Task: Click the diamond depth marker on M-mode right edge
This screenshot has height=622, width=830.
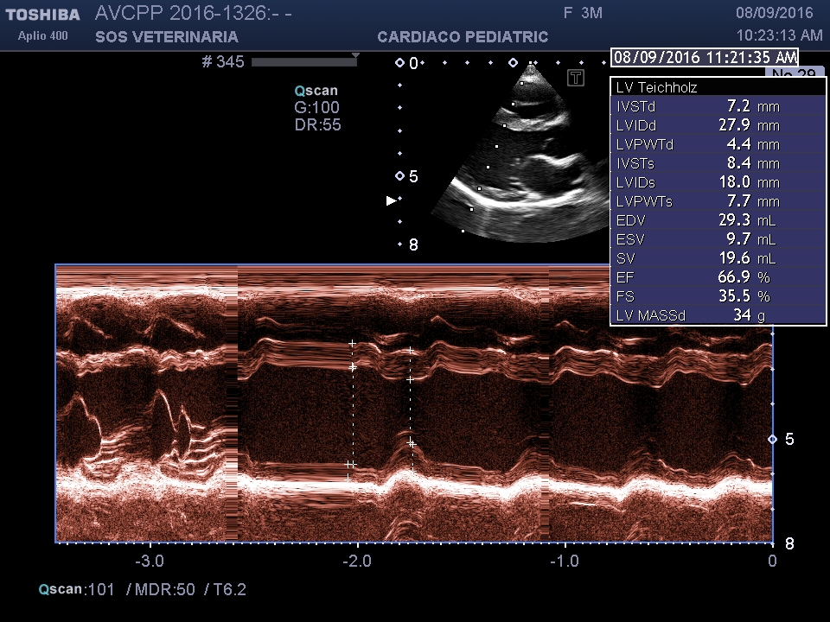Action: click(772, 439)
